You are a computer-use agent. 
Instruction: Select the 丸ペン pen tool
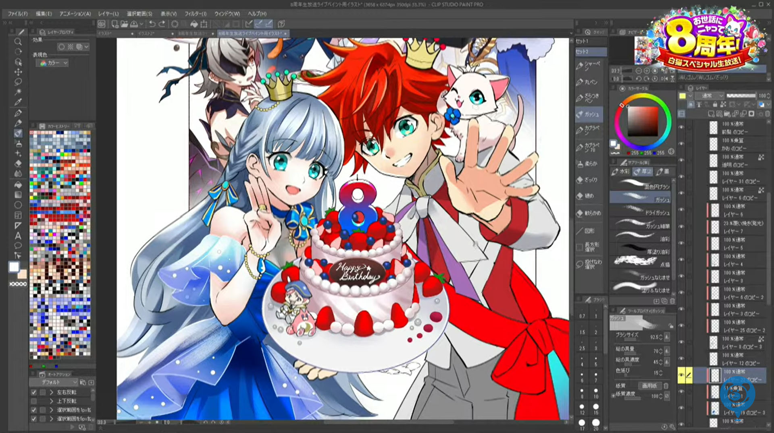(x=589, y=82)
